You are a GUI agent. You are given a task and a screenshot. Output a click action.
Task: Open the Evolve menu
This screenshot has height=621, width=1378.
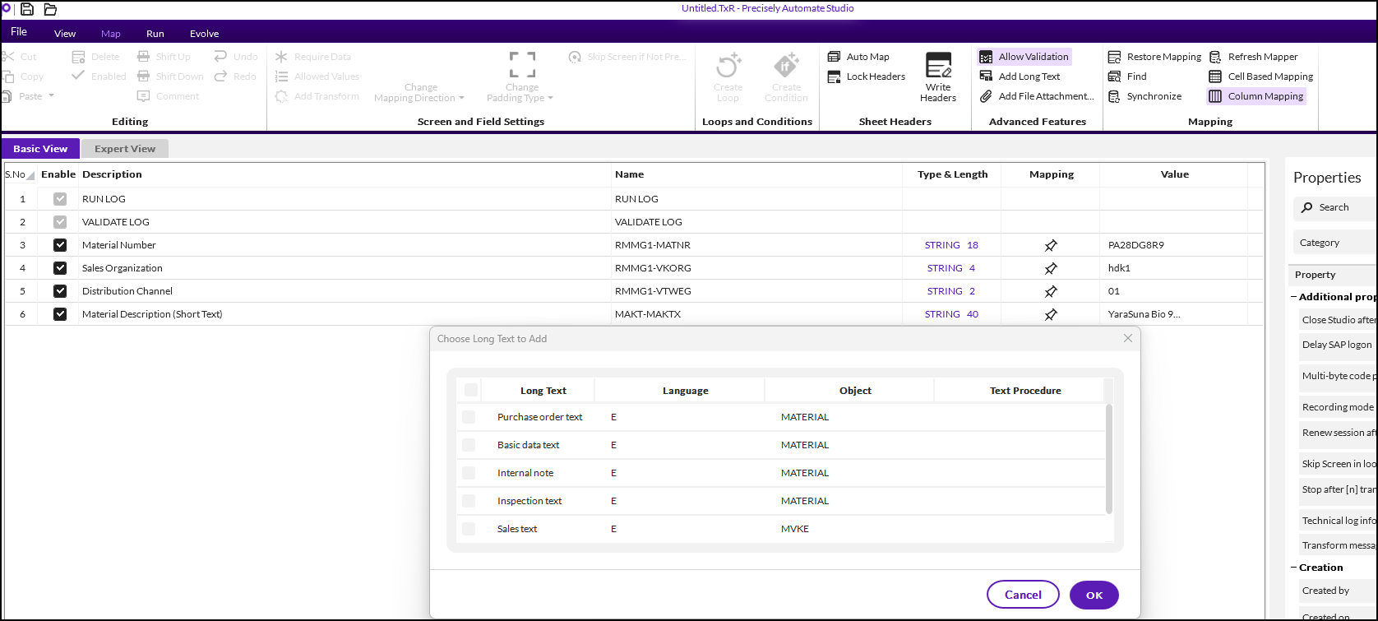tap(204, 34)
